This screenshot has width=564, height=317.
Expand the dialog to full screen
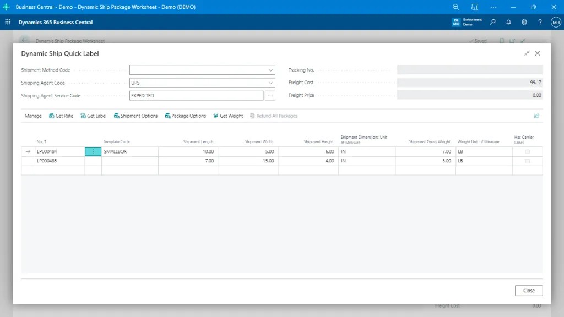[527, 53]
